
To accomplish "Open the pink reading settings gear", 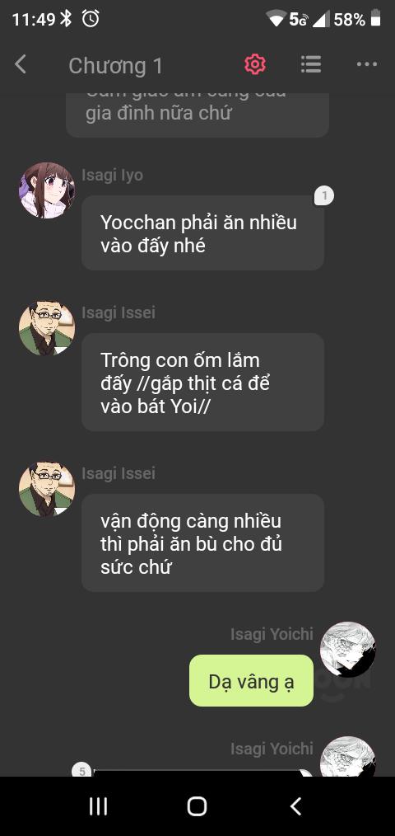I will point(255,64).
